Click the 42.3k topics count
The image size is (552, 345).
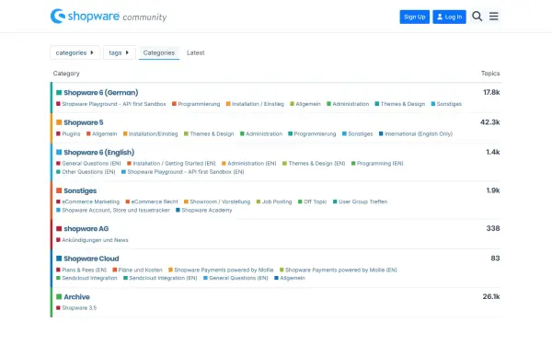(490, 122)
